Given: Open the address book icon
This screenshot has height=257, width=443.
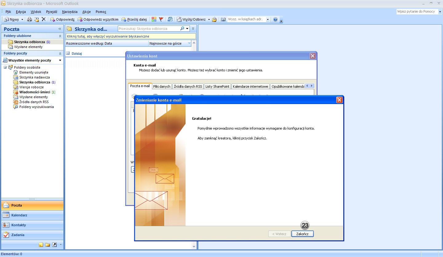Looking at the screenshot, I should click(x=223, y=19).
